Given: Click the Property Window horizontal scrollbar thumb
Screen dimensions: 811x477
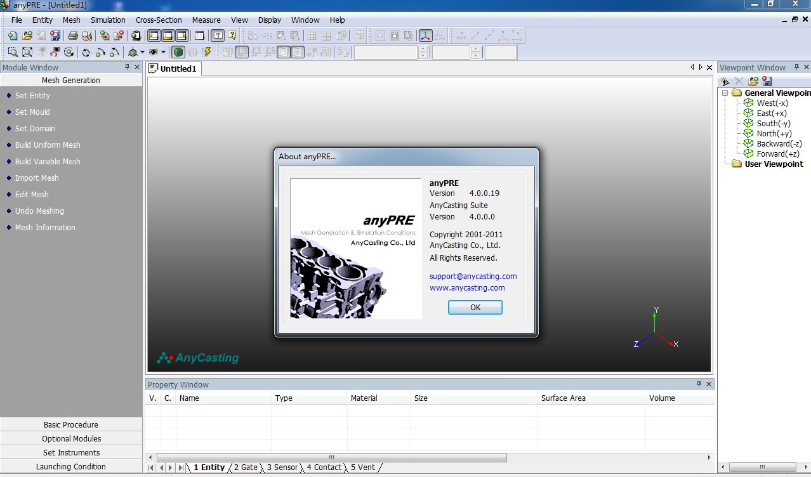Looking at the screenshot, I should point(331,457).
